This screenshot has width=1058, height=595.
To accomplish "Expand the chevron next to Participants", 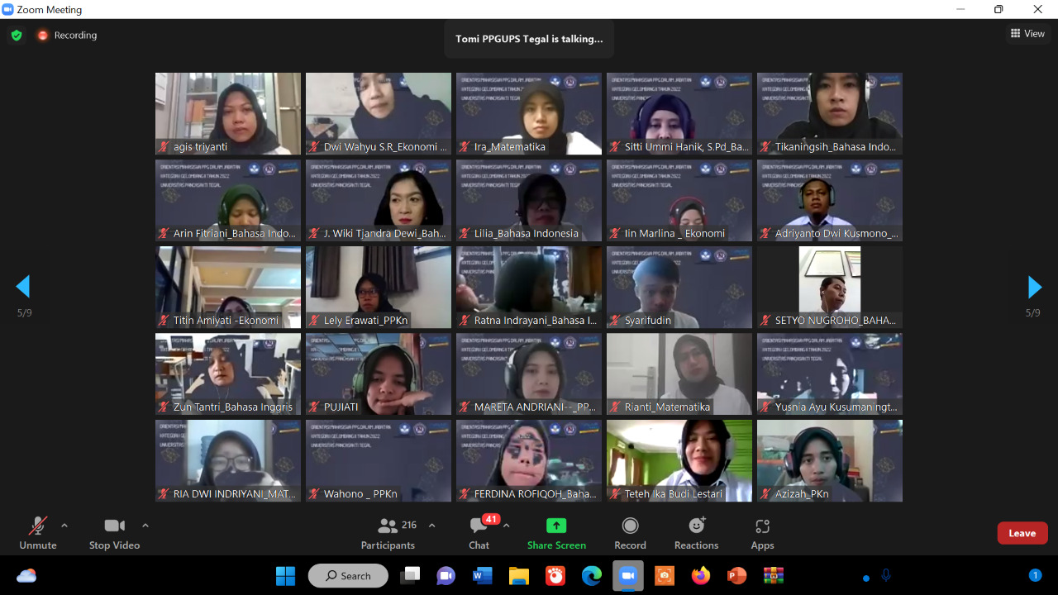I will [x=431, y=525].
